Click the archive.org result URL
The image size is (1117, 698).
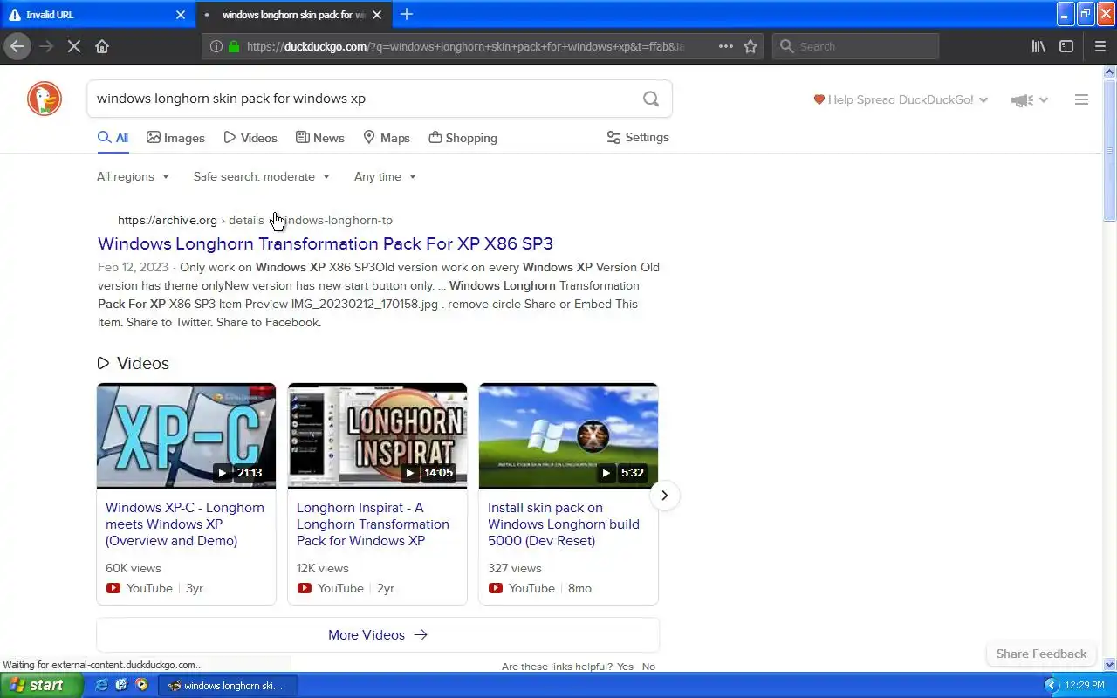255,220
